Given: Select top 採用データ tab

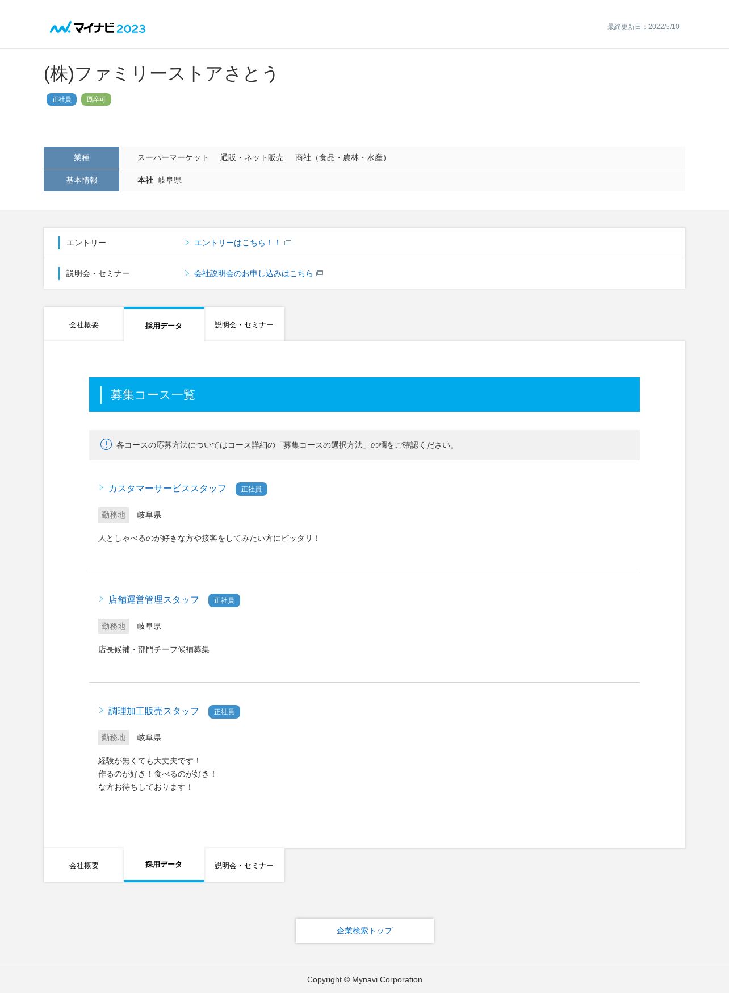Looking at the screenshot, I should point(164,324).
